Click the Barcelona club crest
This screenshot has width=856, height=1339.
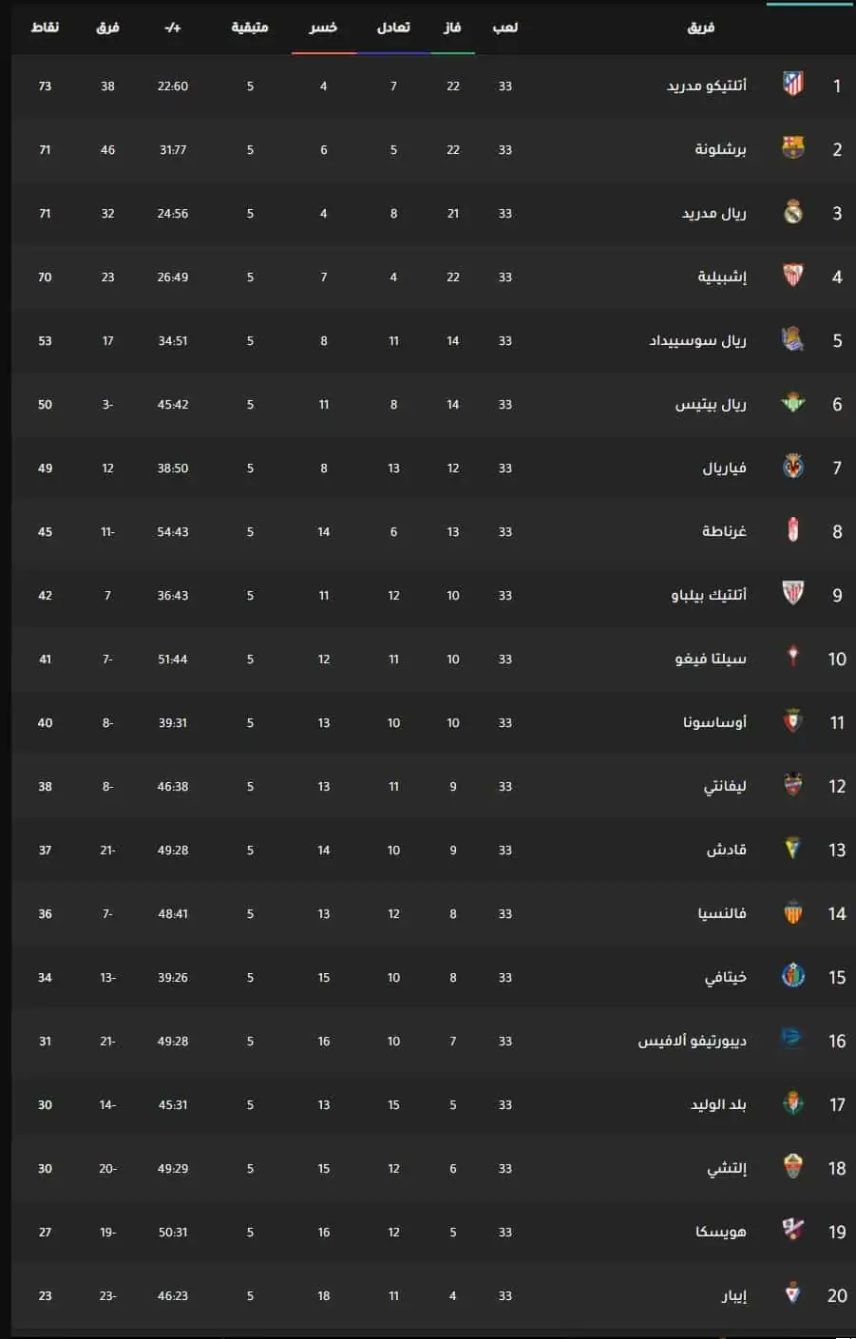point(792,148)
